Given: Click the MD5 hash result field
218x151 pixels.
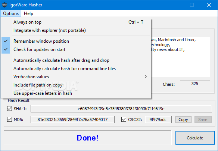Looking at the screenshot, I should (x=72, y=120).
